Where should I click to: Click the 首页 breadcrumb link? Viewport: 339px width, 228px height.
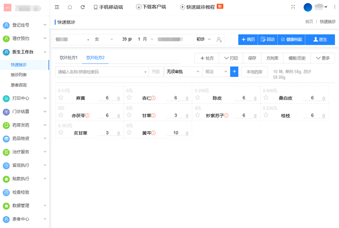pos(309,22)
